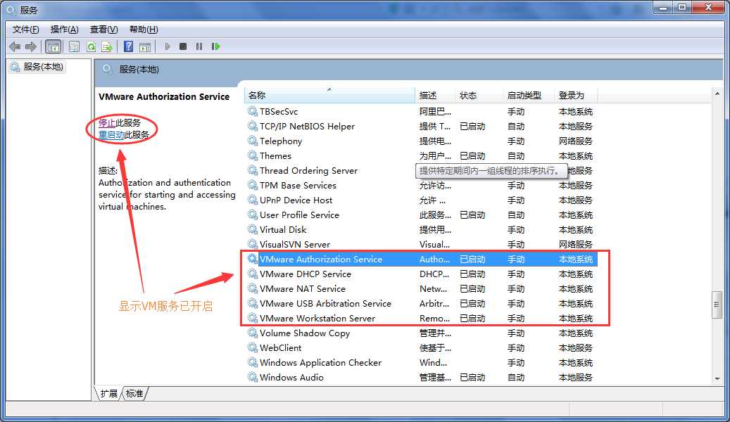Click gear icon beside VMware NAT Service

(x=252, y=288)
